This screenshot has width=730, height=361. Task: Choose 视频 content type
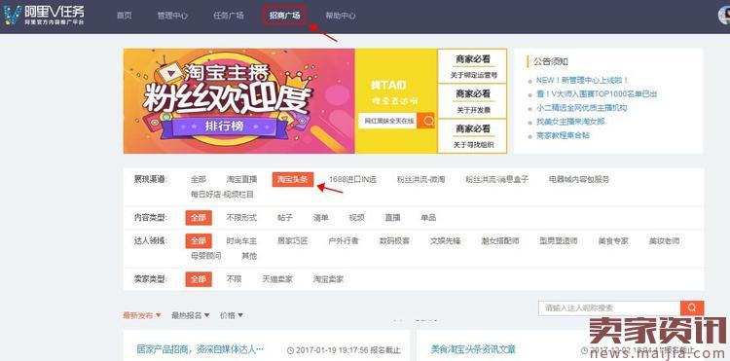[356, 218]
